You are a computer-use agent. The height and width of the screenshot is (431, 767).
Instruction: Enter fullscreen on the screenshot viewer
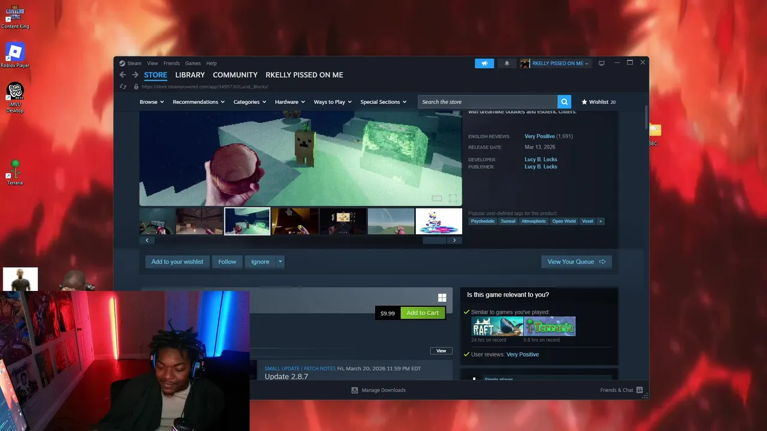pos(453,198)
